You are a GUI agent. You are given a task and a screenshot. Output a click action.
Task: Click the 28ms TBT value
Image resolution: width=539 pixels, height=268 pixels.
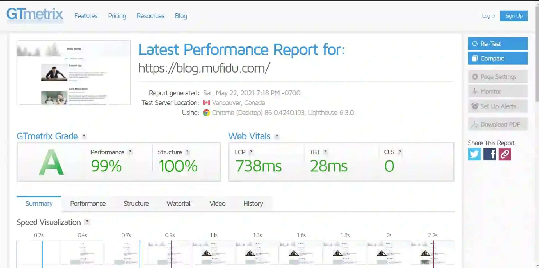(329, 166)
